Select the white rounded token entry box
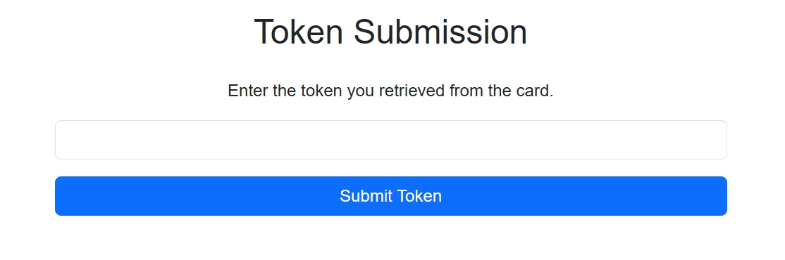 coord(390,140)
